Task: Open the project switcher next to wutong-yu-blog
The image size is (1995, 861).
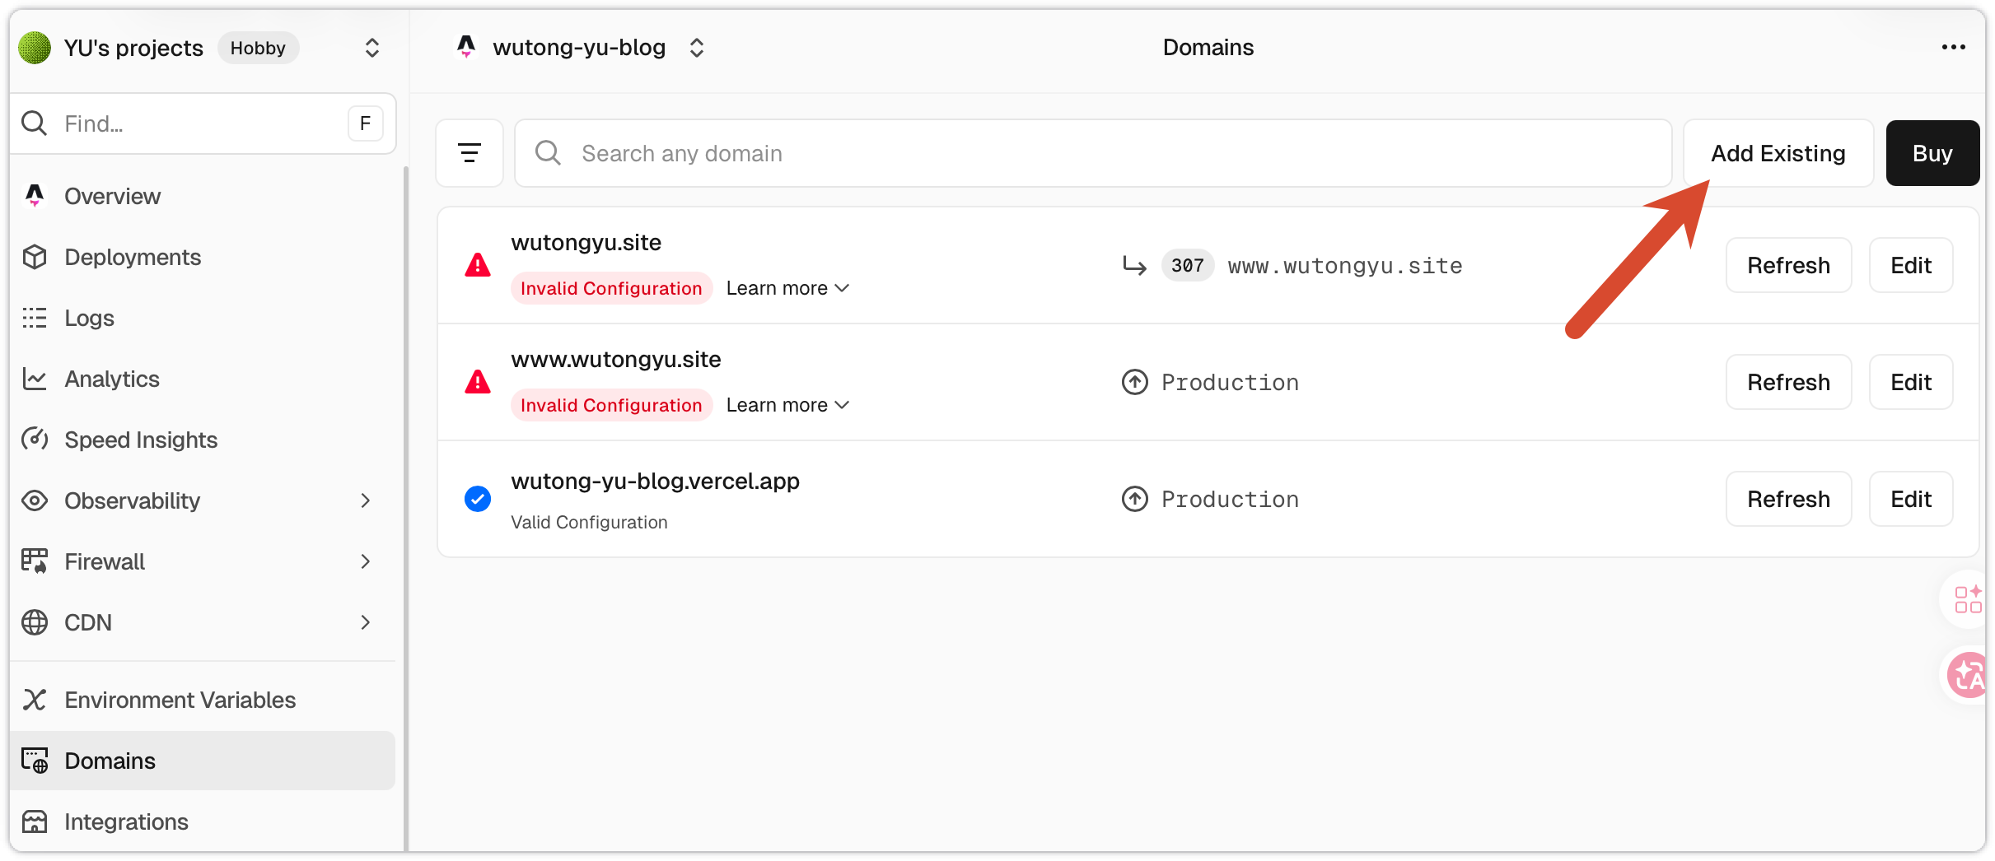Action: [x=697, y=48]
